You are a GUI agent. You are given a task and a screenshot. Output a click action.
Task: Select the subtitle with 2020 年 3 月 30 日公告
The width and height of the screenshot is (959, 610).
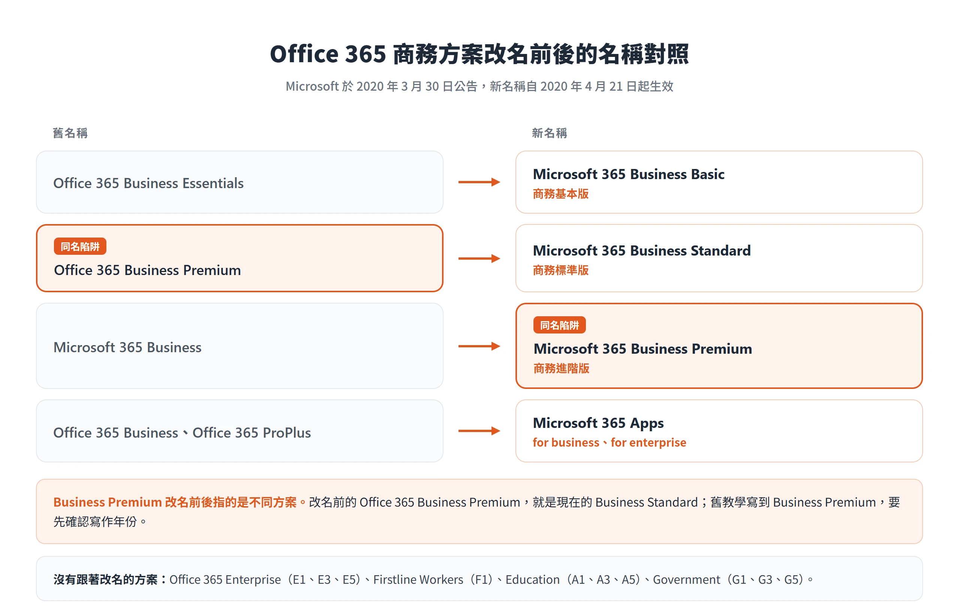point(479,86)
